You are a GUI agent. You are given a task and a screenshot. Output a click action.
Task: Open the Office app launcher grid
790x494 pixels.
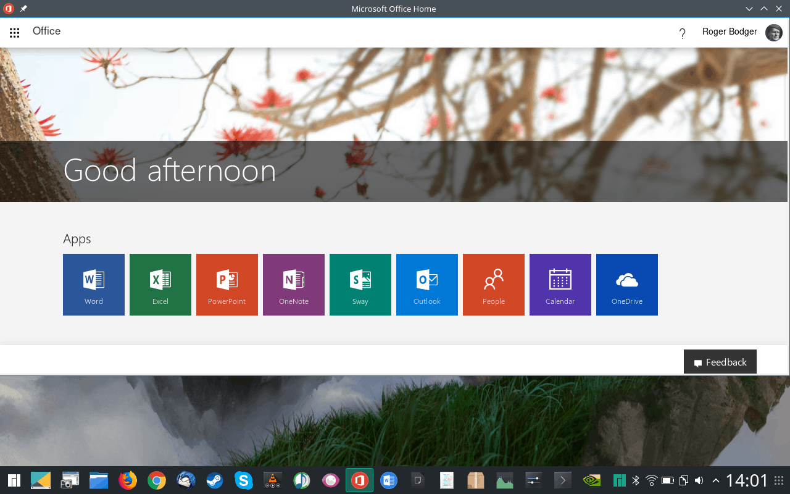[15, 33]
